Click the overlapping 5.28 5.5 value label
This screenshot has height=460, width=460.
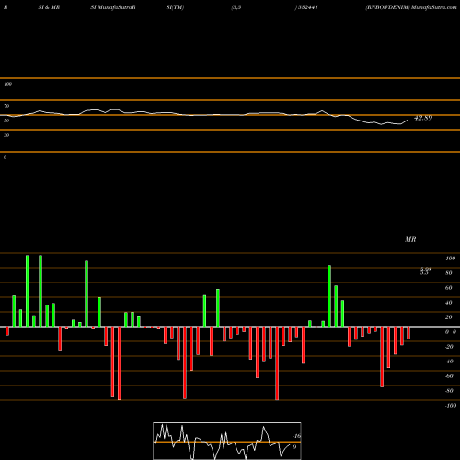[x=426, y=271]
